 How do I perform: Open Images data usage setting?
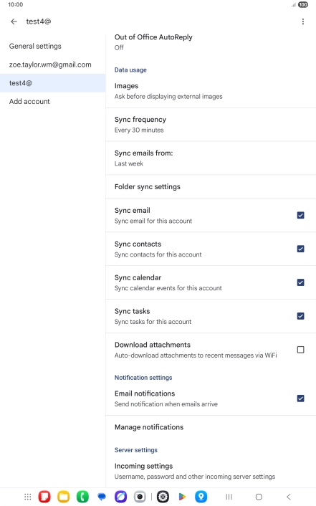coord(211,91)
